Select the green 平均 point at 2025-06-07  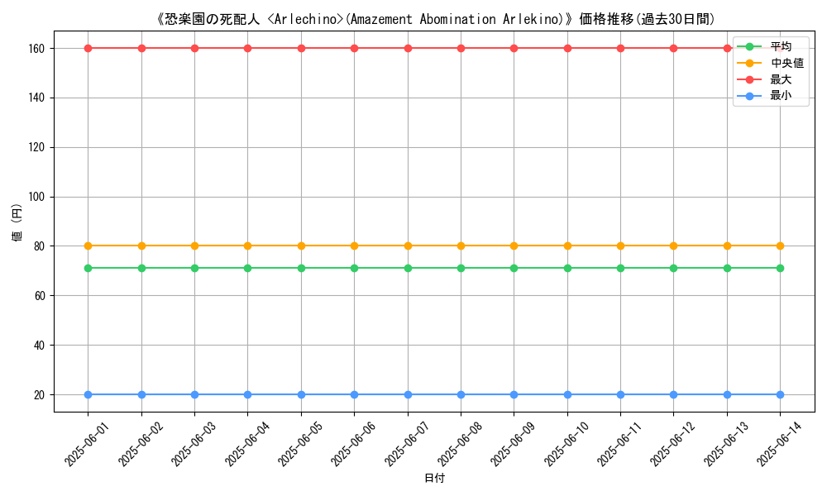point(408,269)
